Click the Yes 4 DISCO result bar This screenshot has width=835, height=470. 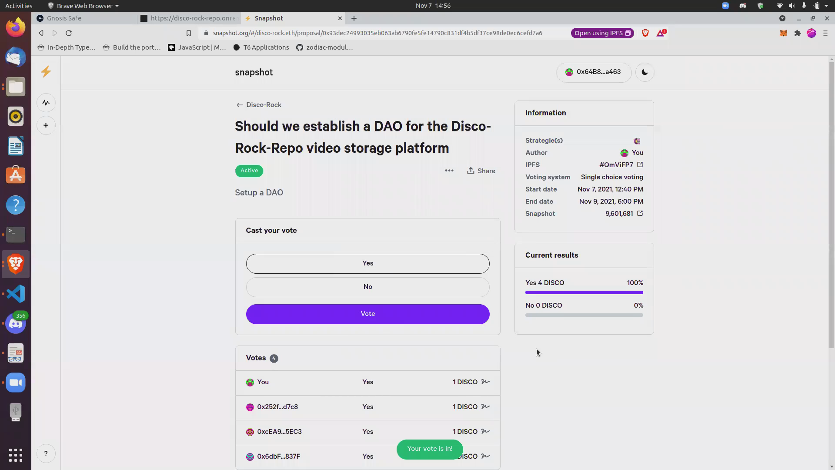click(584, 292)
